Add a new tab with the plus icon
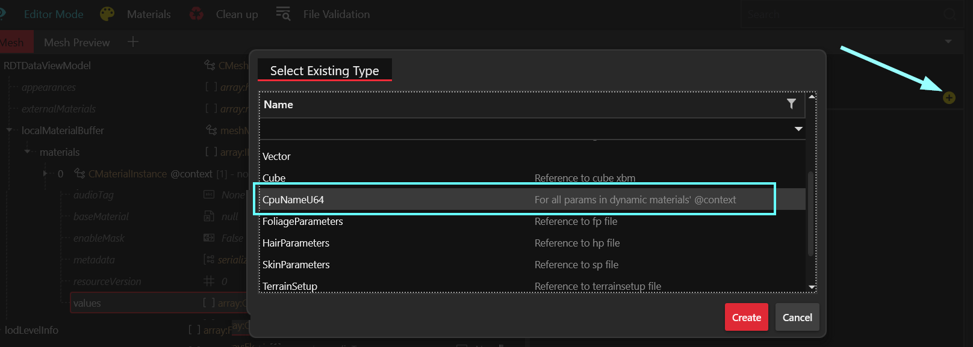Viewport: 973px width, 347px height. tap(133, 41)
